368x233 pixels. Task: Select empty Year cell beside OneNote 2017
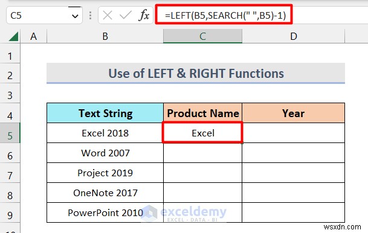point(293,193)
